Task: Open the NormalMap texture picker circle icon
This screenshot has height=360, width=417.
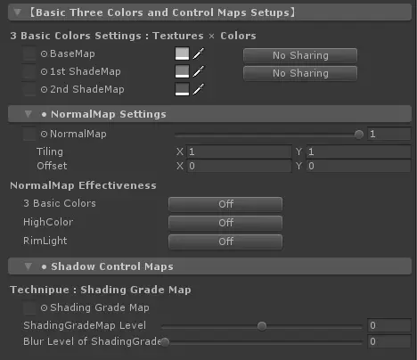Action: coord(44,135)
